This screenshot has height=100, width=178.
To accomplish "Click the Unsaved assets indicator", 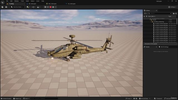I will pos(158,99).
